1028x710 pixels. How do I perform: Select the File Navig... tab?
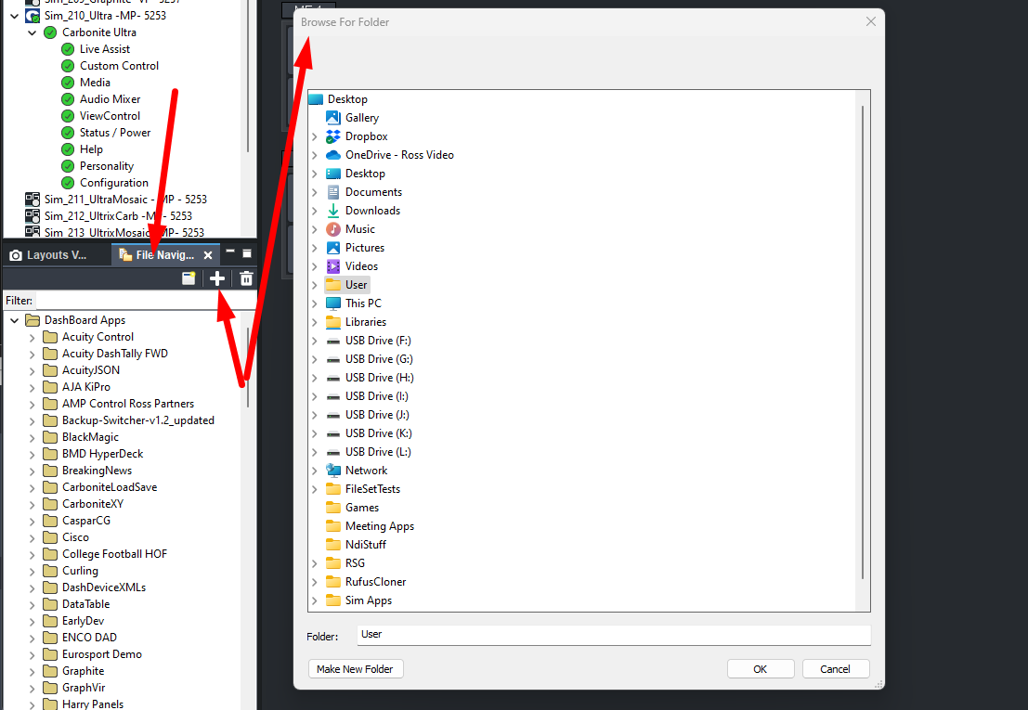164,255
